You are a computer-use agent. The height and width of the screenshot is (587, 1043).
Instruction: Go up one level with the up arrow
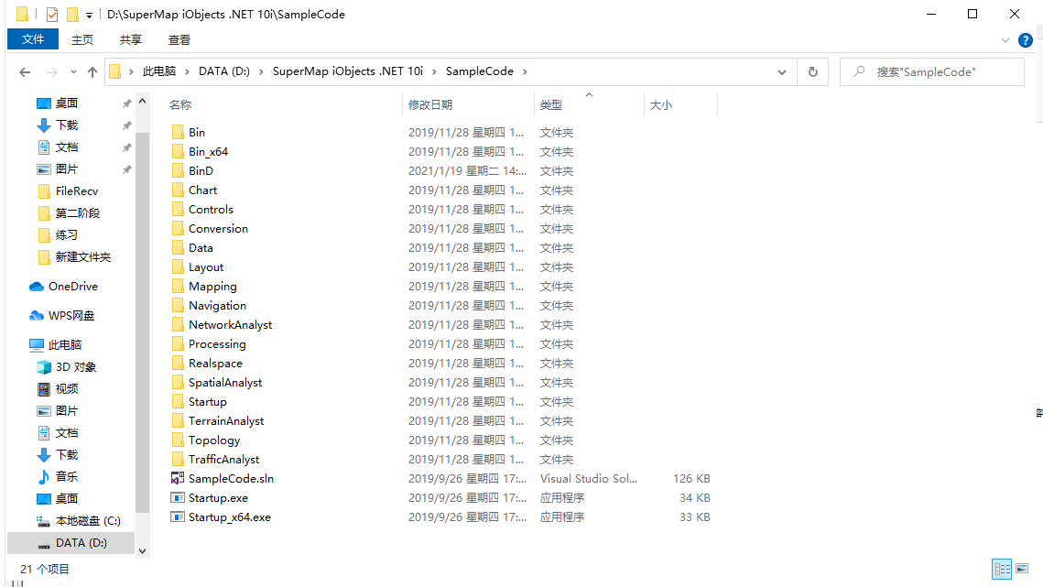(x=92, y=71)
